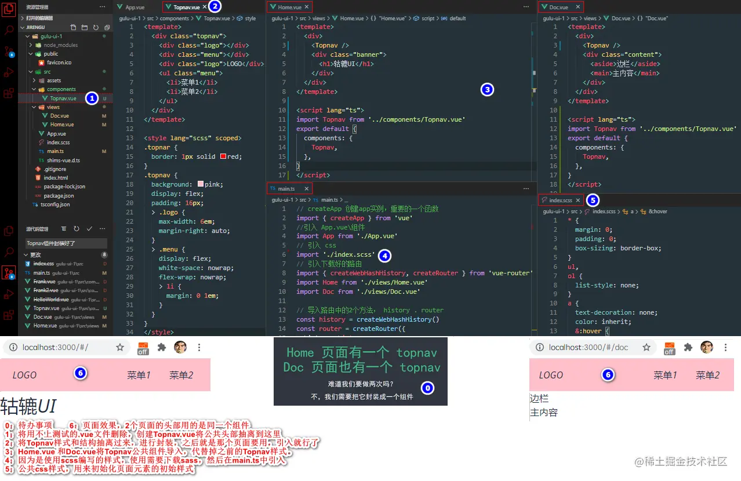Toggle source control view as tree

[64, 229]
